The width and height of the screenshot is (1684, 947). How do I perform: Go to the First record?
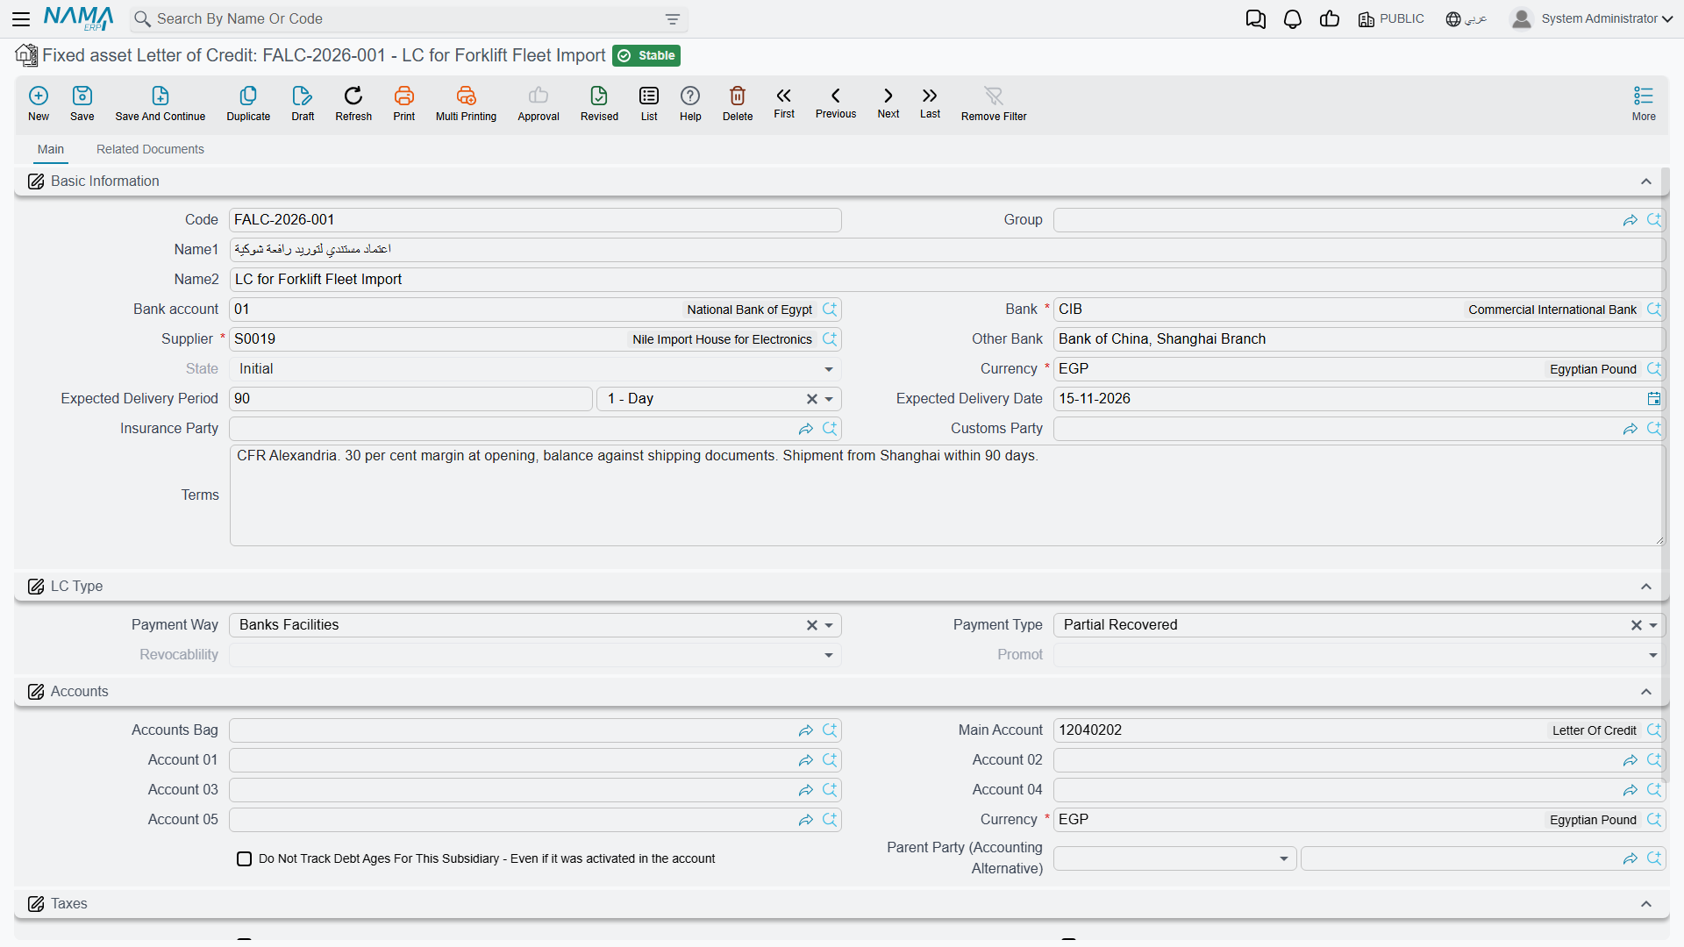tap(784, 102)
